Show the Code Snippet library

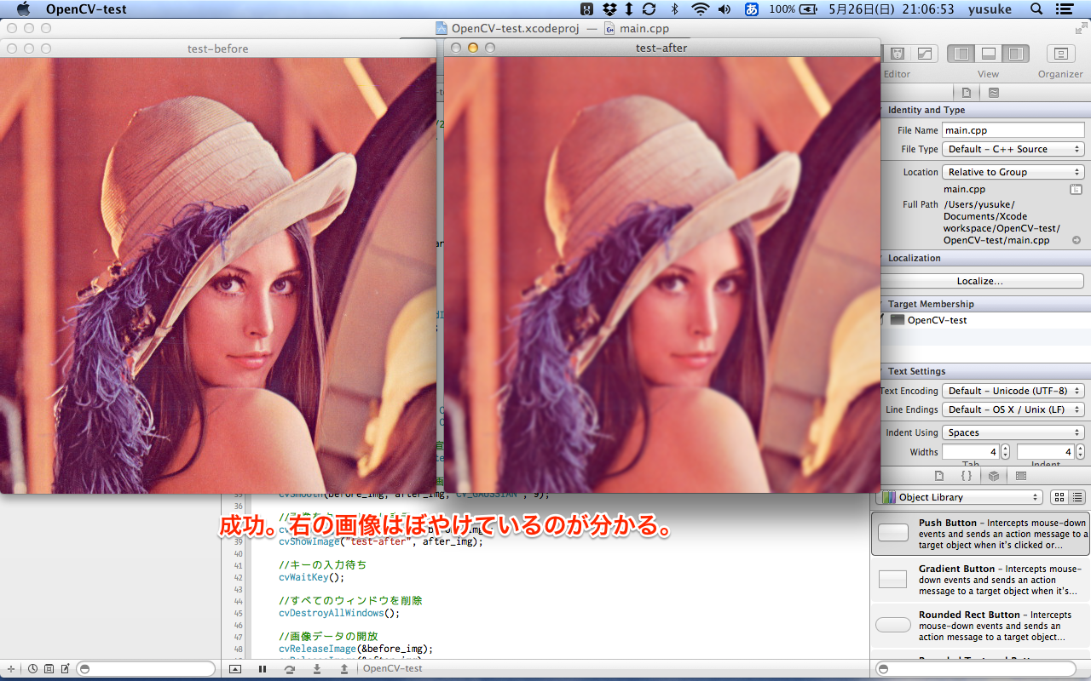click(x=967, y=475)
